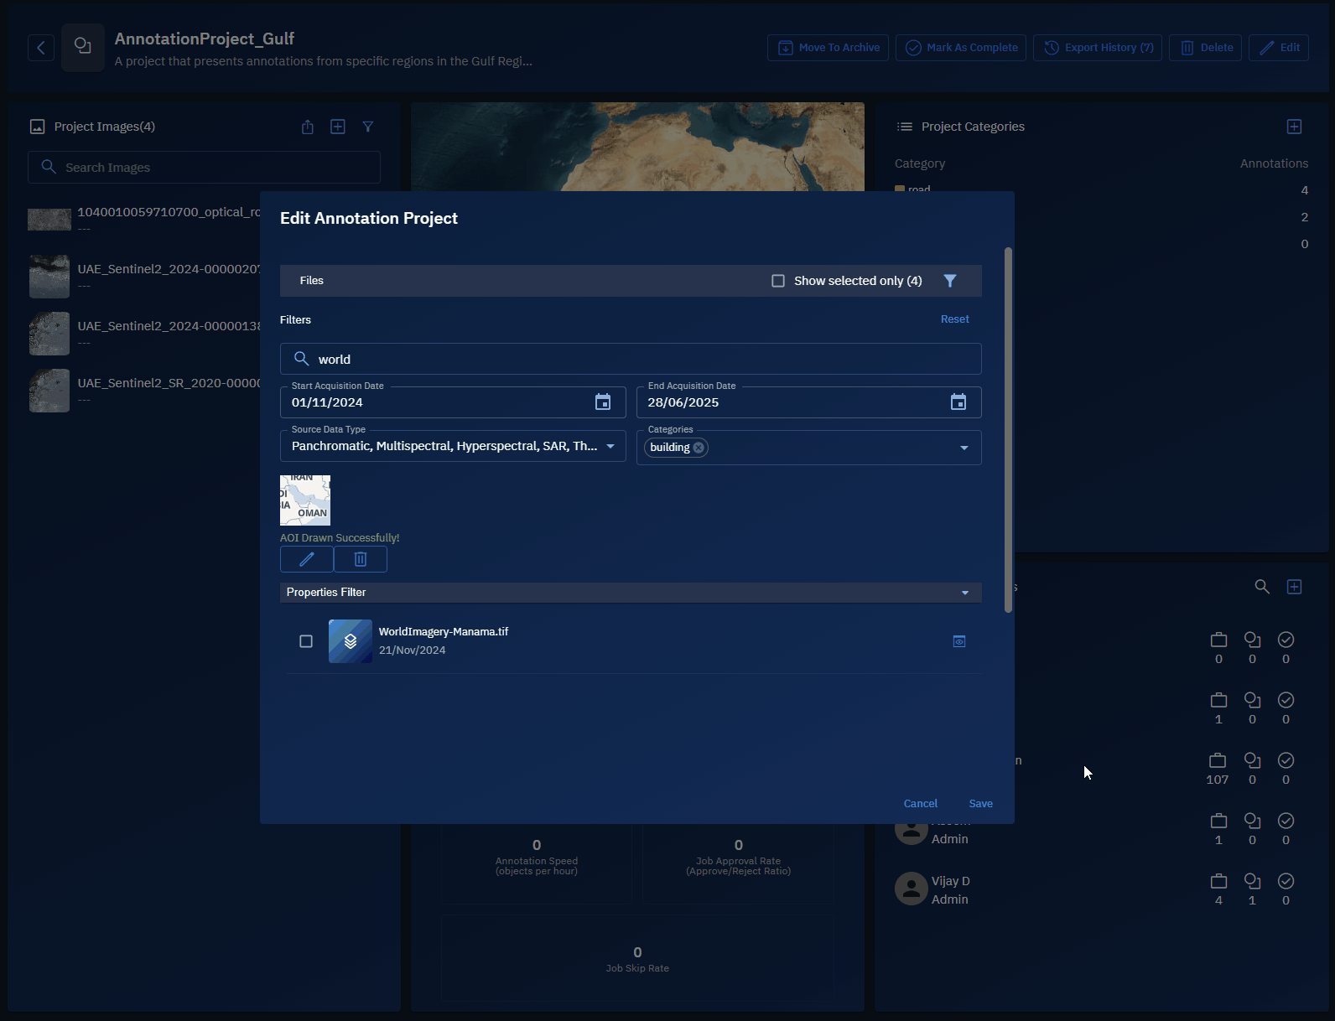Screen dimensions: 1335x1021
Task: Expand the Source Data Type dropdown
Action: tap(610, 446)
